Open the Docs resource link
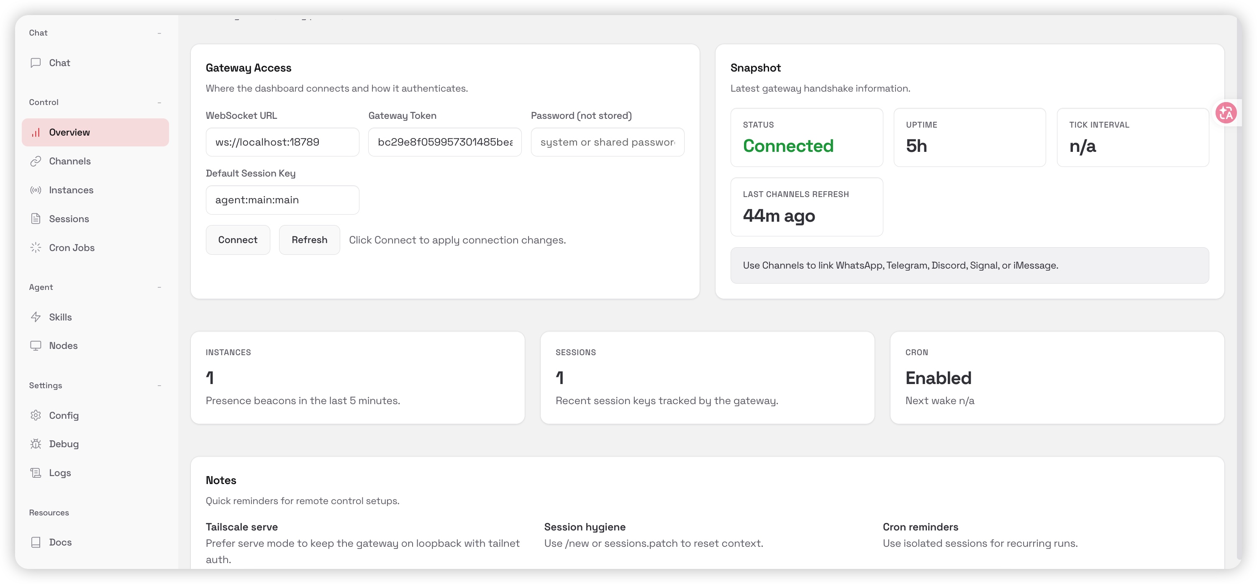Viewport: 1257px width, 584px height. pos(60,543)
